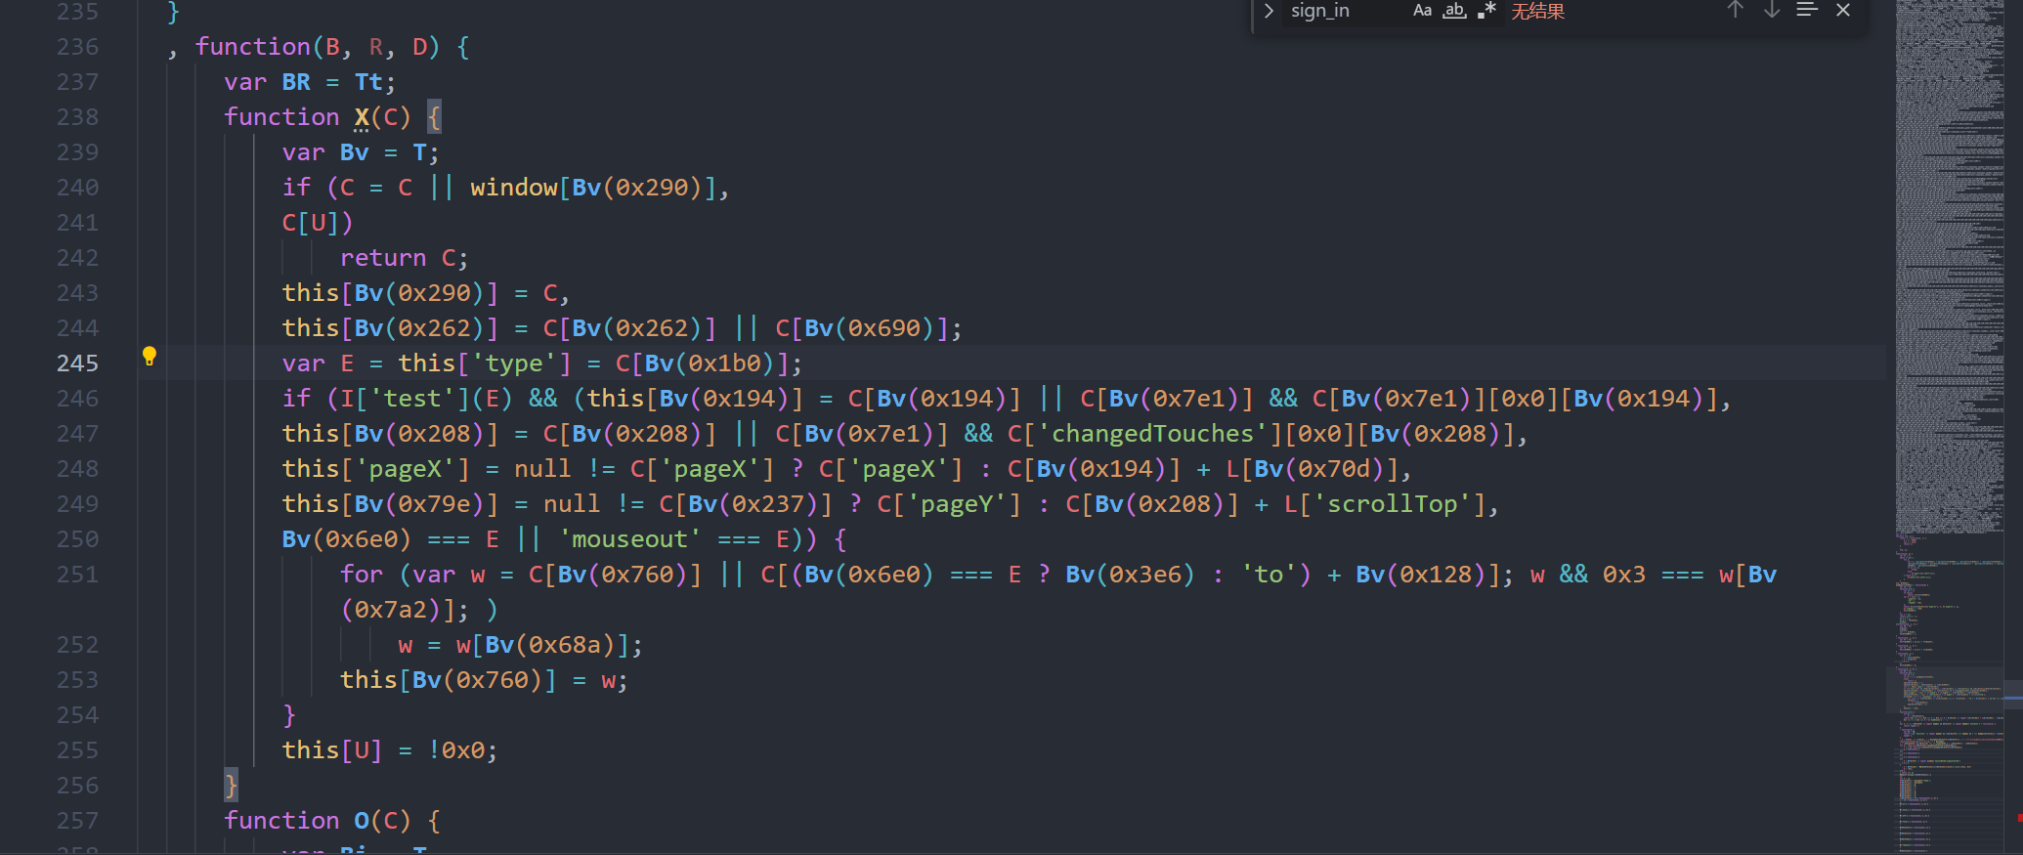Click function name X on line 238
The width and height of the screenshot is (2023, 855).
362,117
